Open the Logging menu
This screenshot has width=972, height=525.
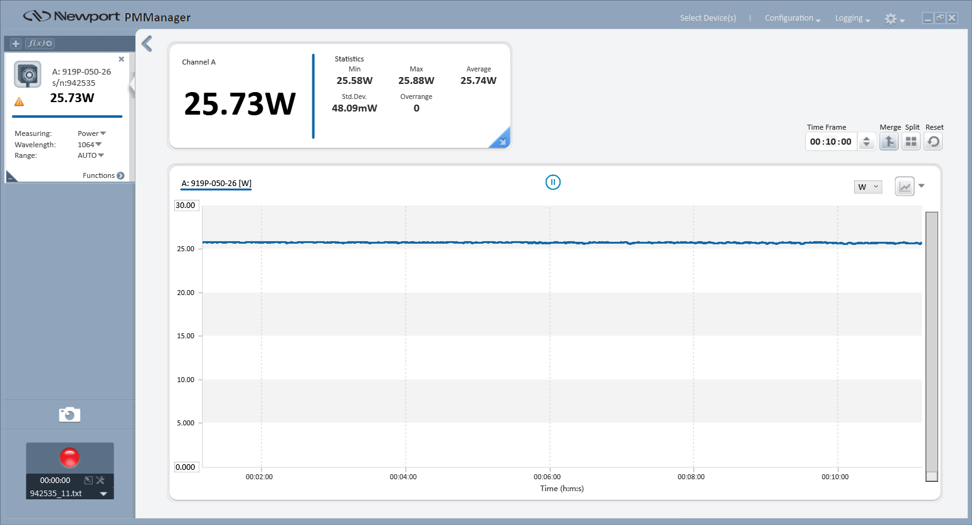point(853,18)
